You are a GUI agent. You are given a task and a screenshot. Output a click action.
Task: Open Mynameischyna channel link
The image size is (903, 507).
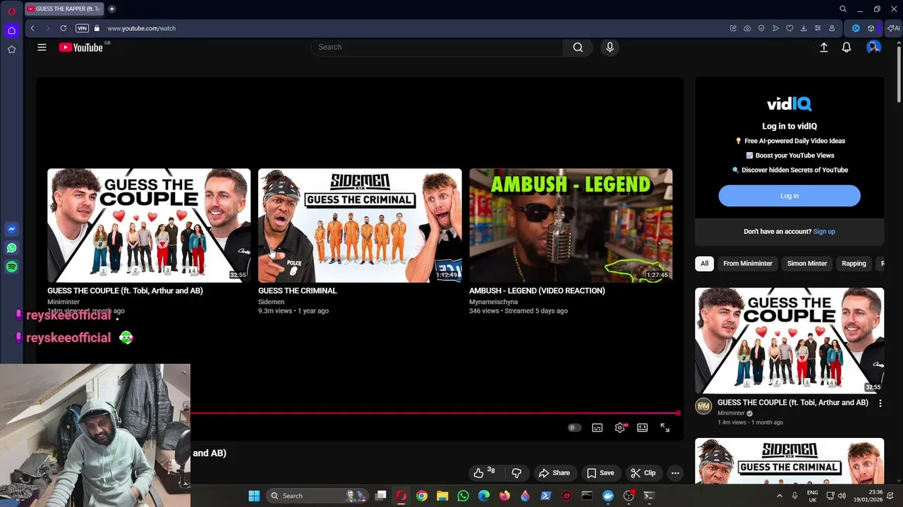click(493, 301)
